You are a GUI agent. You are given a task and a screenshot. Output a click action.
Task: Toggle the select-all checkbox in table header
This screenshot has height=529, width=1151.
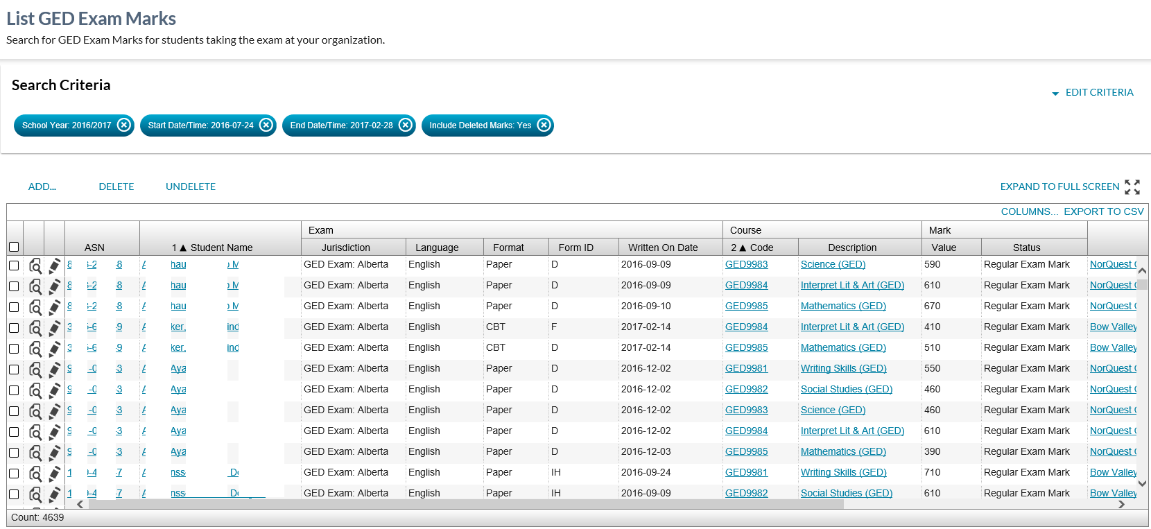click(14, 247)
